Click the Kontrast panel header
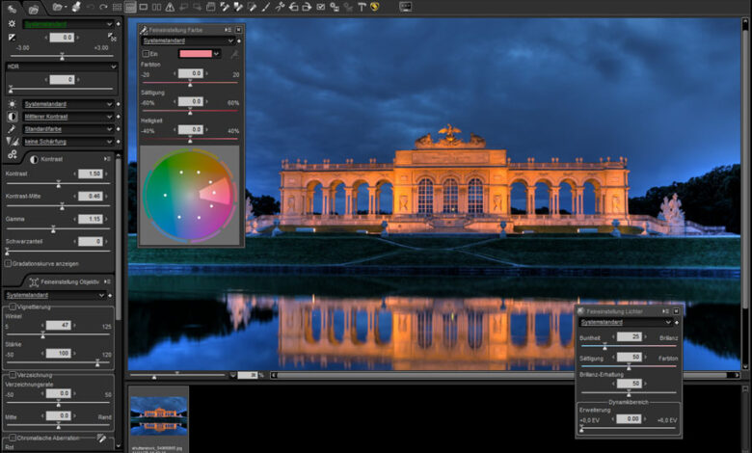The width and height of the screenshot is (752, 453). tap(52, 158)
